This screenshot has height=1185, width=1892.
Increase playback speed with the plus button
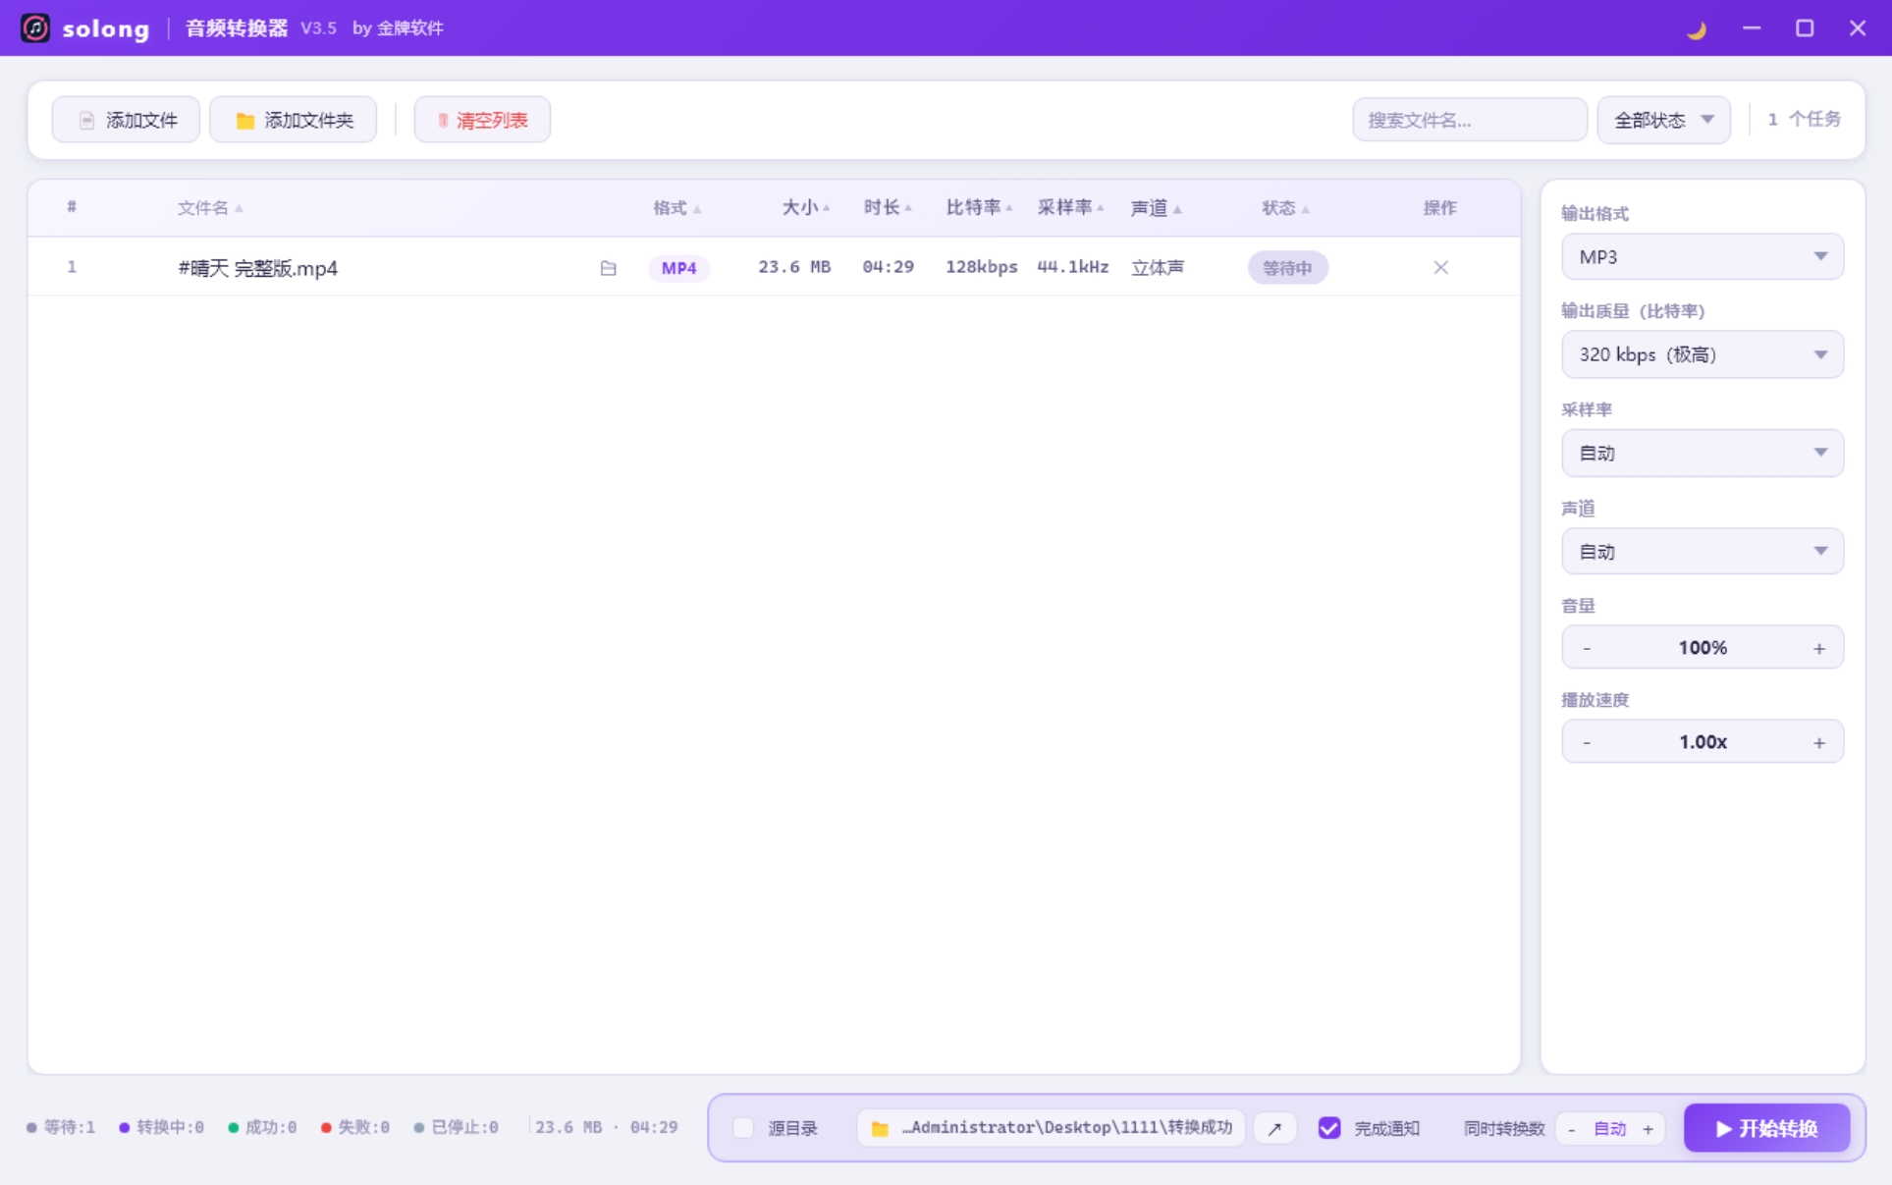coord(1819,742)
